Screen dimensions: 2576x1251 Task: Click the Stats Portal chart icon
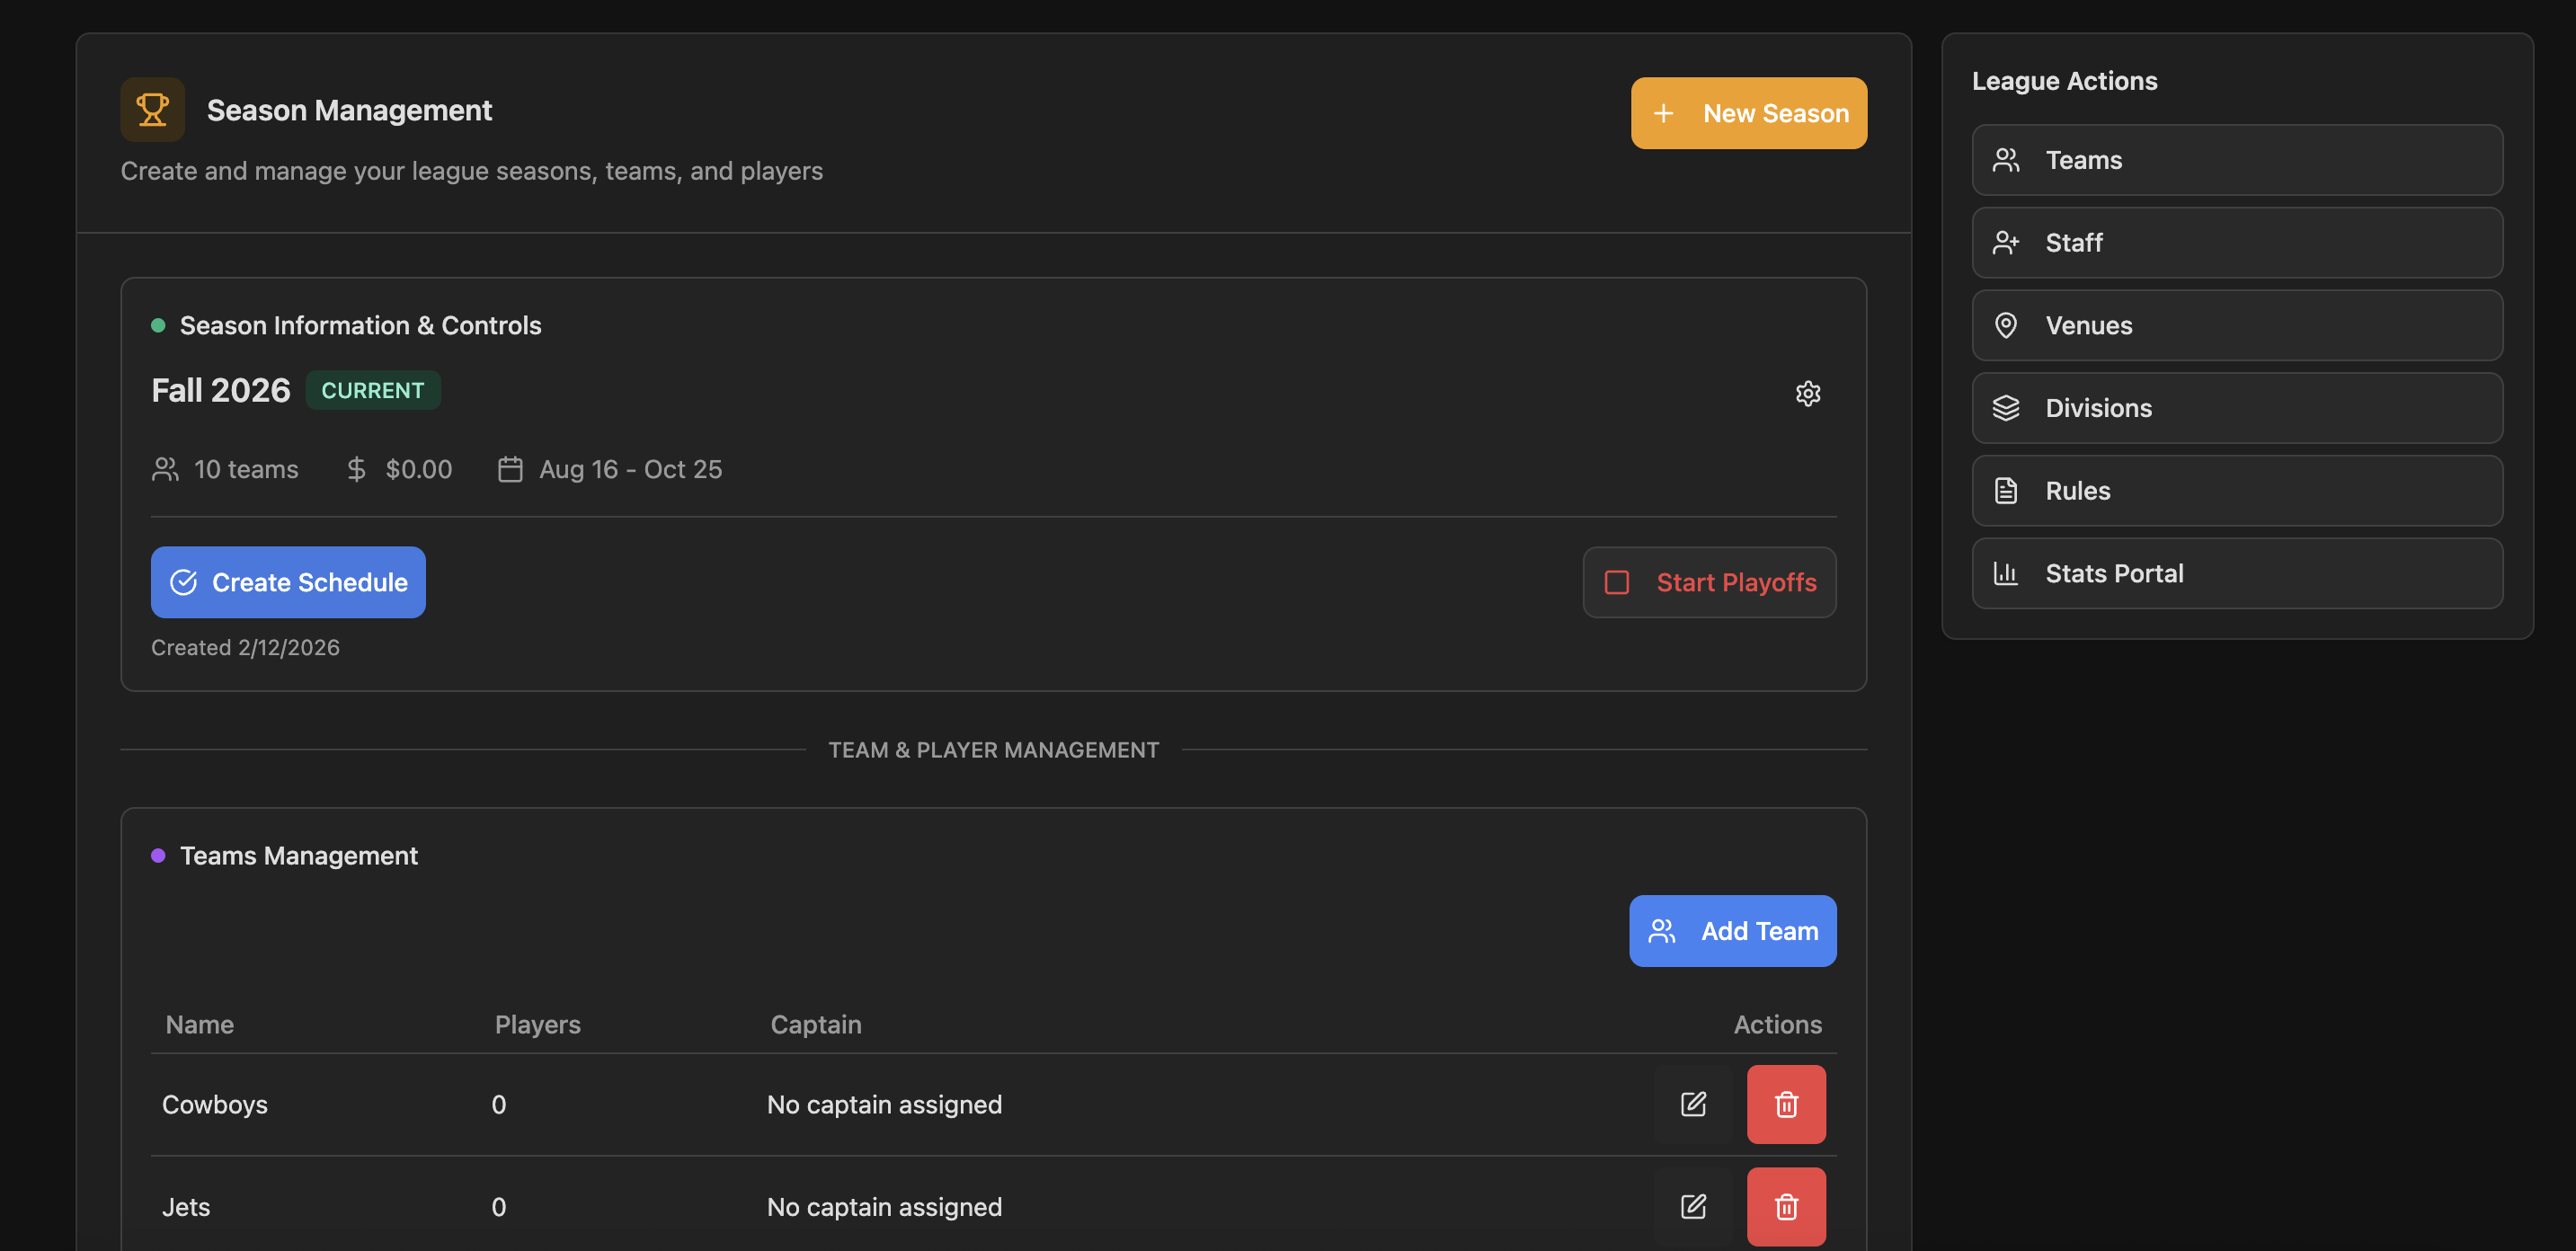click(x=2006, y=573)
